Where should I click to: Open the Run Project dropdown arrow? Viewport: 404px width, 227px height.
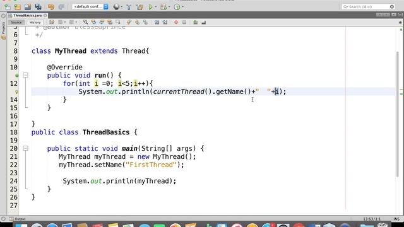point(156,7)
